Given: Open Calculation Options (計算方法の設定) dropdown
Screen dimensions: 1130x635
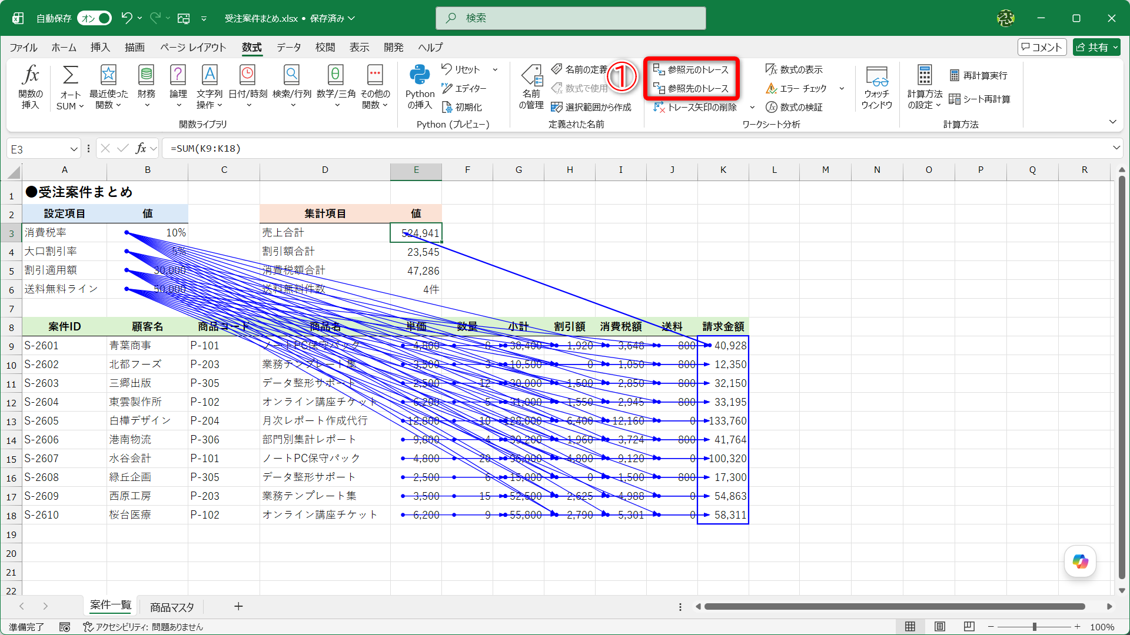Looking at the screenshot, I should click(924, 87).
